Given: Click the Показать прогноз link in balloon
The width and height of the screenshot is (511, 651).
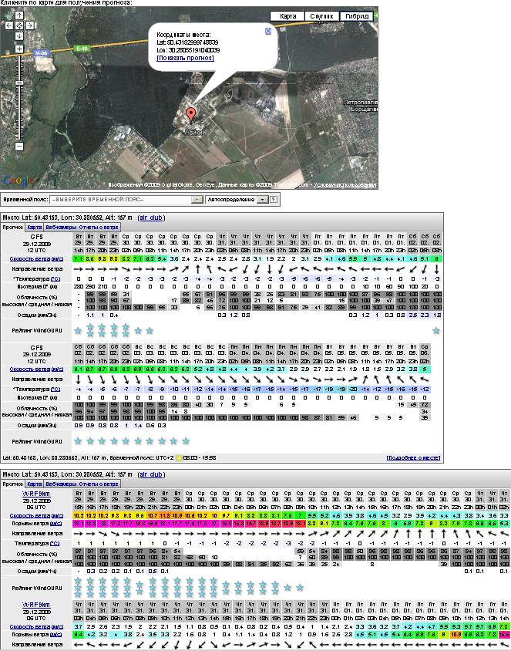Looking at the screenshot, I should [185, 58].
